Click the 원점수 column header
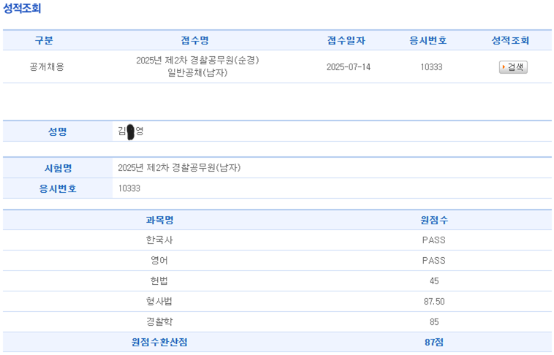Screen dimensions: 554x355 [433, 220]
